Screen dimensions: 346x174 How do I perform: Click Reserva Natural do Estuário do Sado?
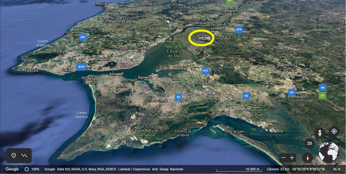259,112
